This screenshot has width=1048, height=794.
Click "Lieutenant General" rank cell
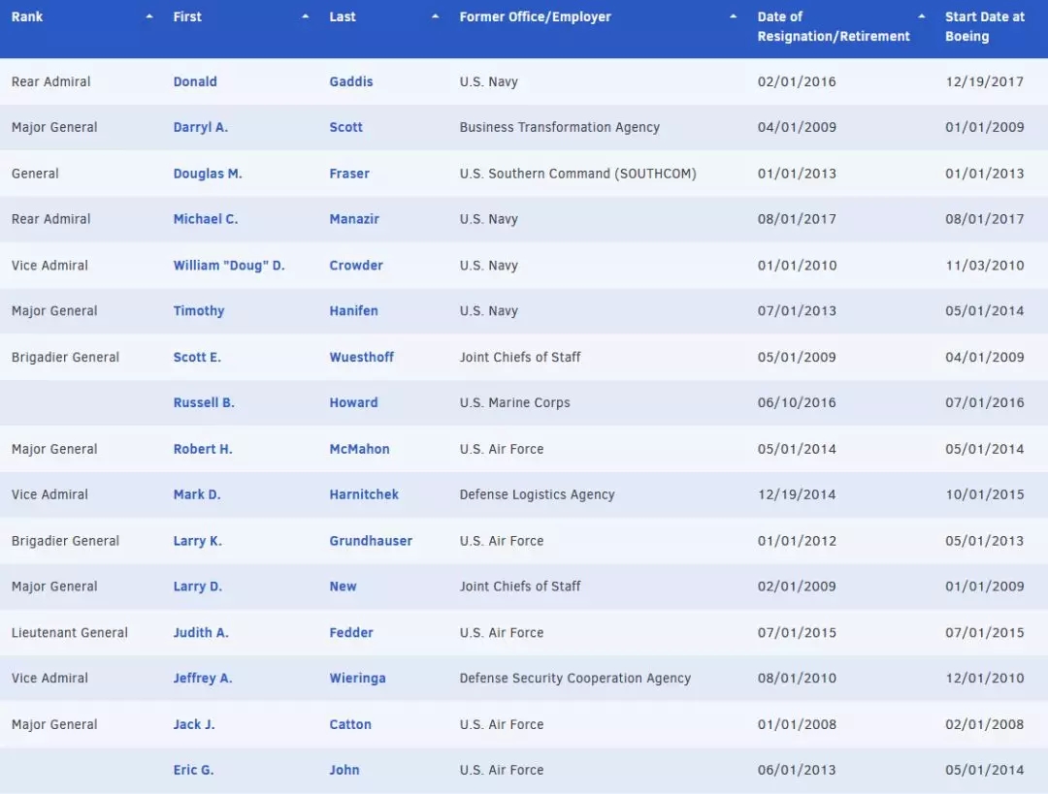(x=70, y=632)
